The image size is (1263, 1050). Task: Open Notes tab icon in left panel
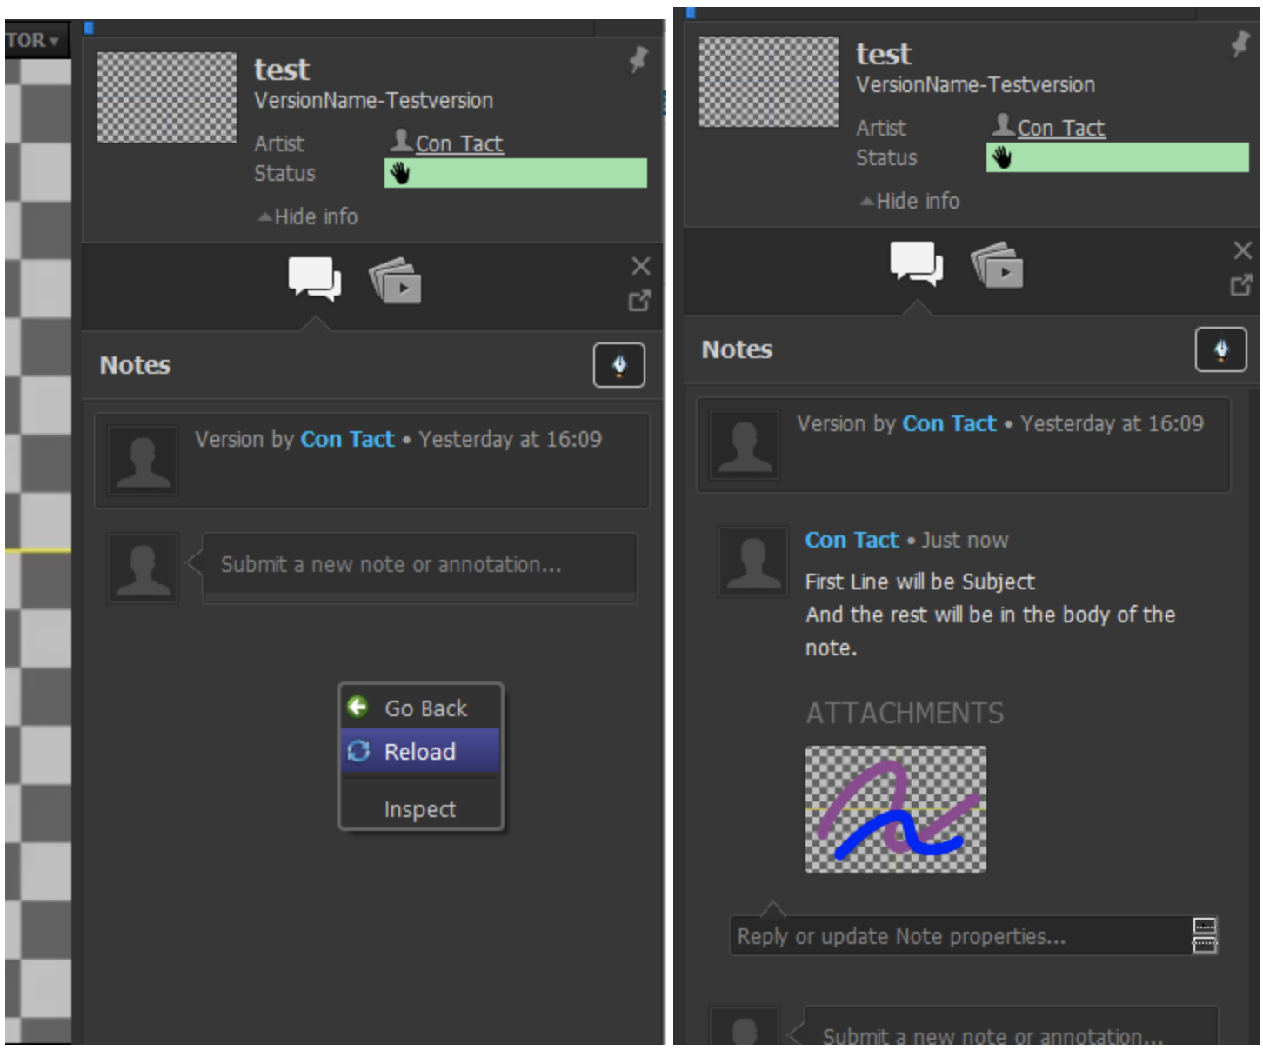tap(315, 279)
